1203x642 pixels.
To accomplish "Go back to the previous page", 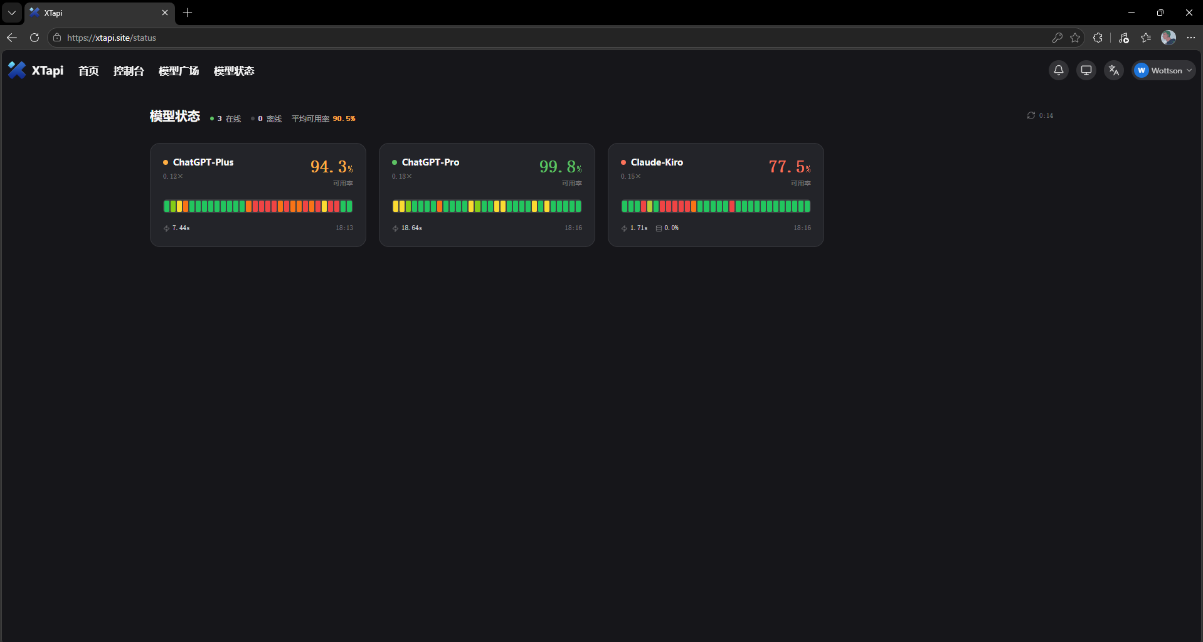I will tap(12, 38).
